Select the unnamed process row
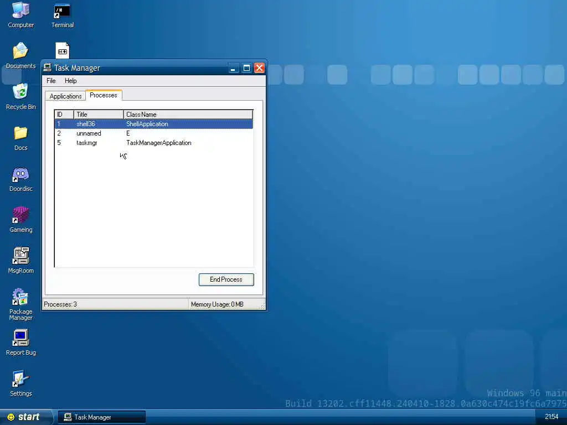The height and width of the screenshot is (425, 567). (x=154, y=133)
